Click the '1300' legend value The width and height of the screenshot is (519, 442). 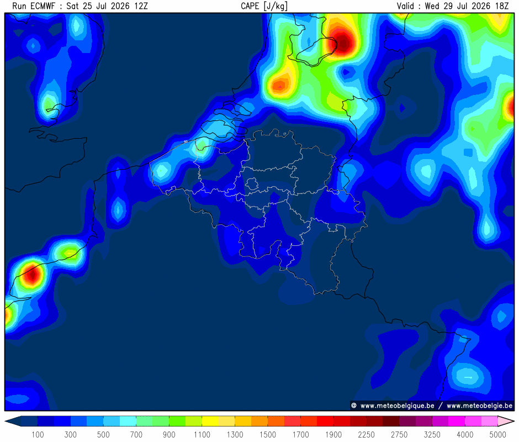[x=235, y=435]
